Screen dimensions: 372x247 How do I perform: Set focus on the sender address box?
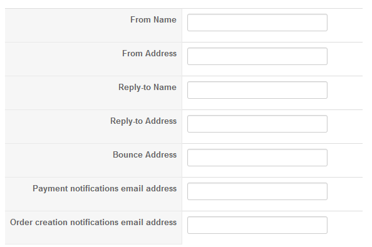pos(257,56)
